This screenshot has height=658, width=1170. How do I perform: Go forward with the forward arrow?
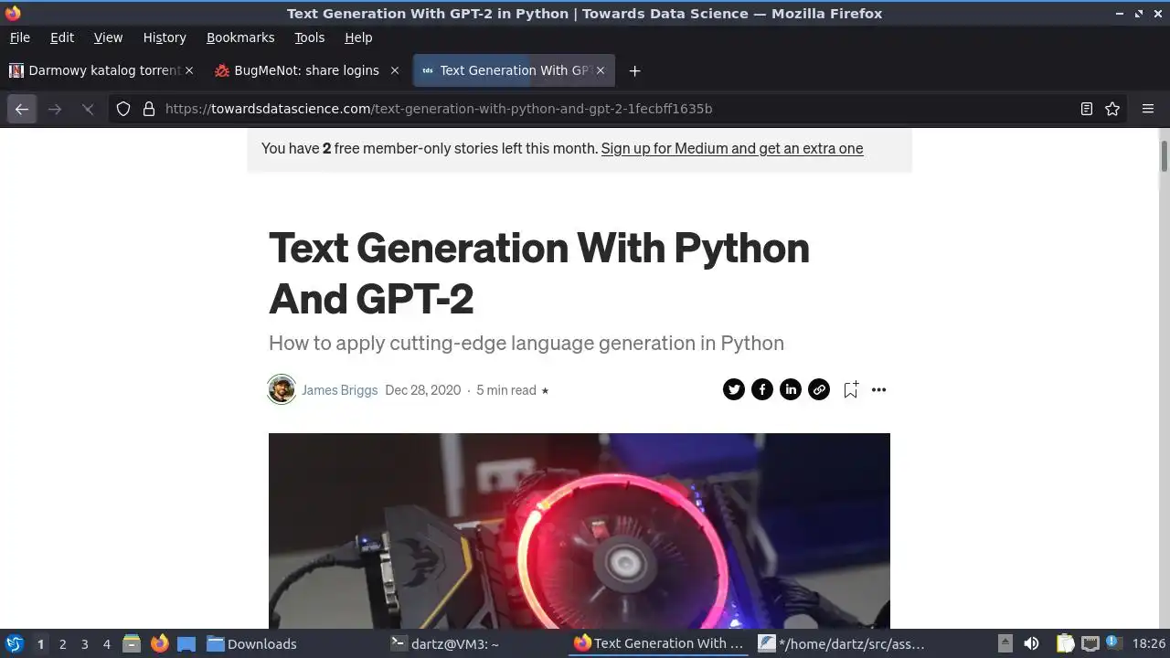pyautogui.click(x=55, y=109)
